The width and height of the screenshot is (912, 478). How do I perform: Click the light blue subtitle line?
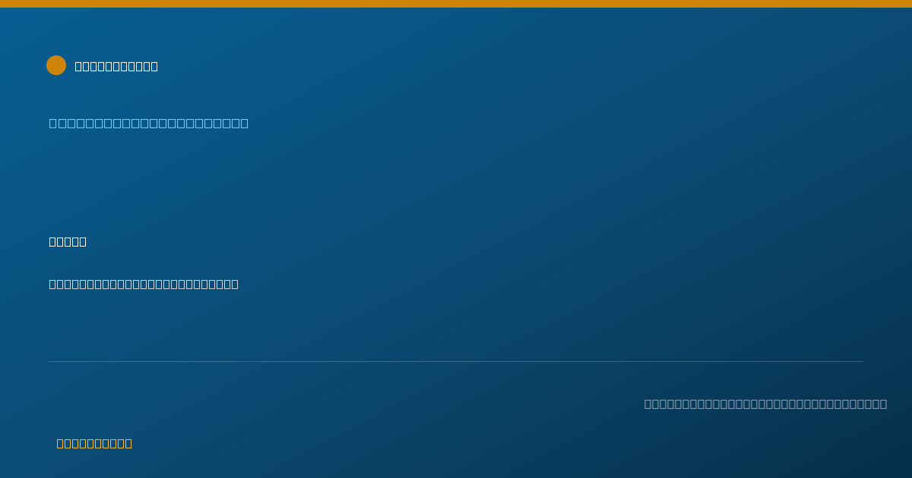149,123
